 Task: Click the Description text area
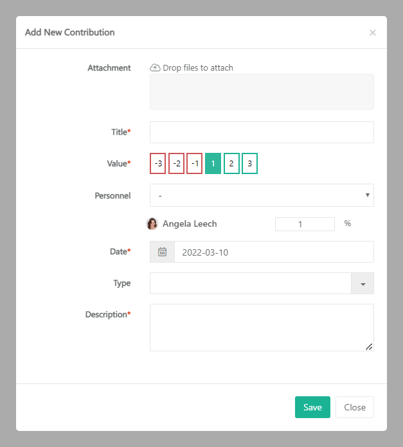262,328
